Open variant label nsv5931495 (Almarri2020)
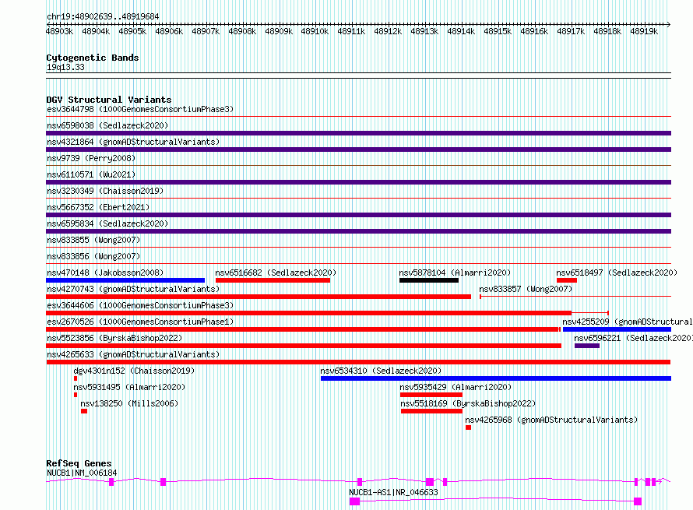The height and width of the screenshot is (510, 693). [x=129, y=387]
